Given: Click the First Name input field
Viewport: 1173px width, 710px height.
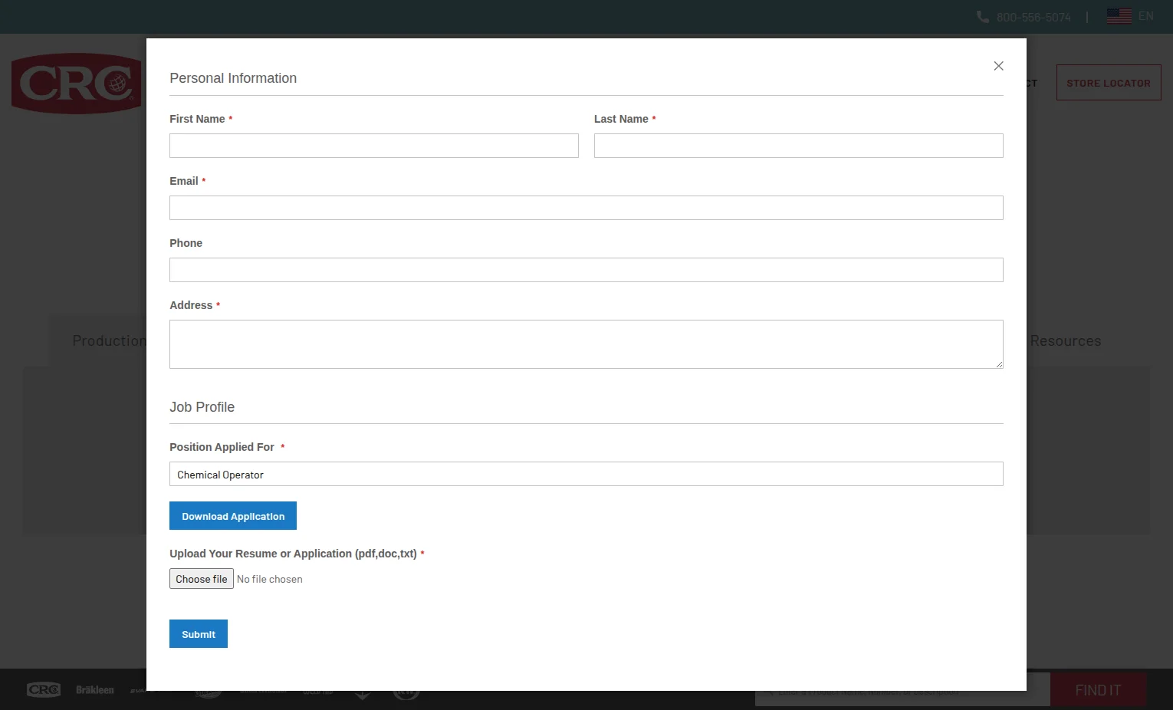Looking at the screenshot, I should pos(374,146).
